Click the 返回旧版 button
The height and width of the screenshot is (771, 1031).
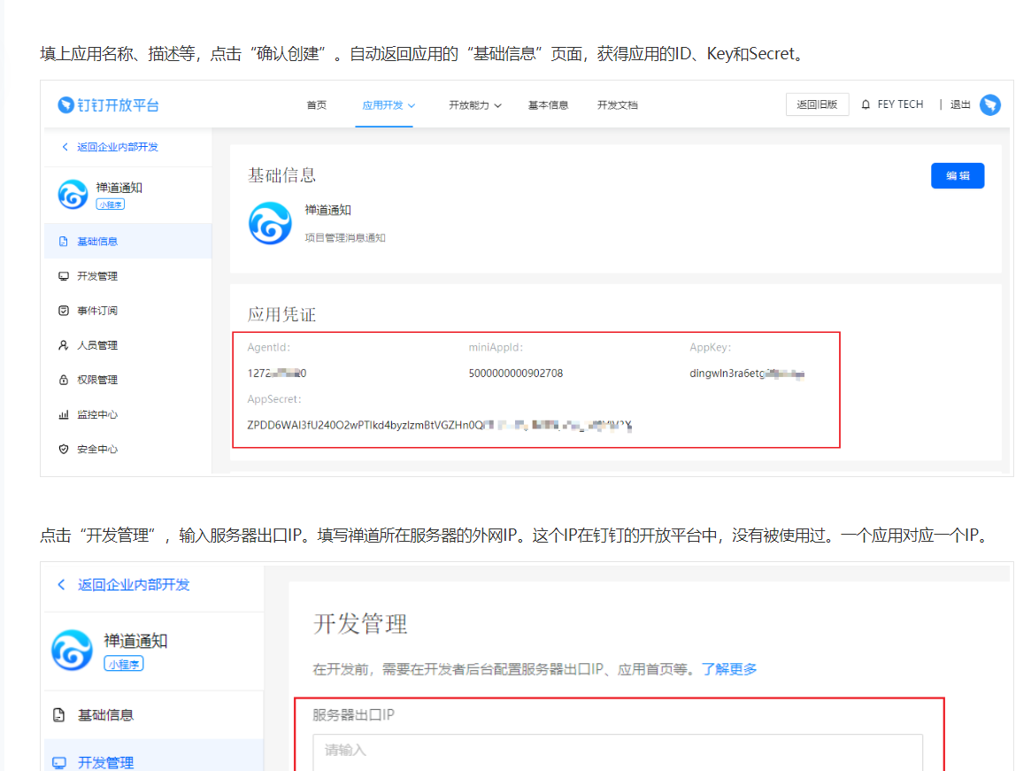point(817,104)
